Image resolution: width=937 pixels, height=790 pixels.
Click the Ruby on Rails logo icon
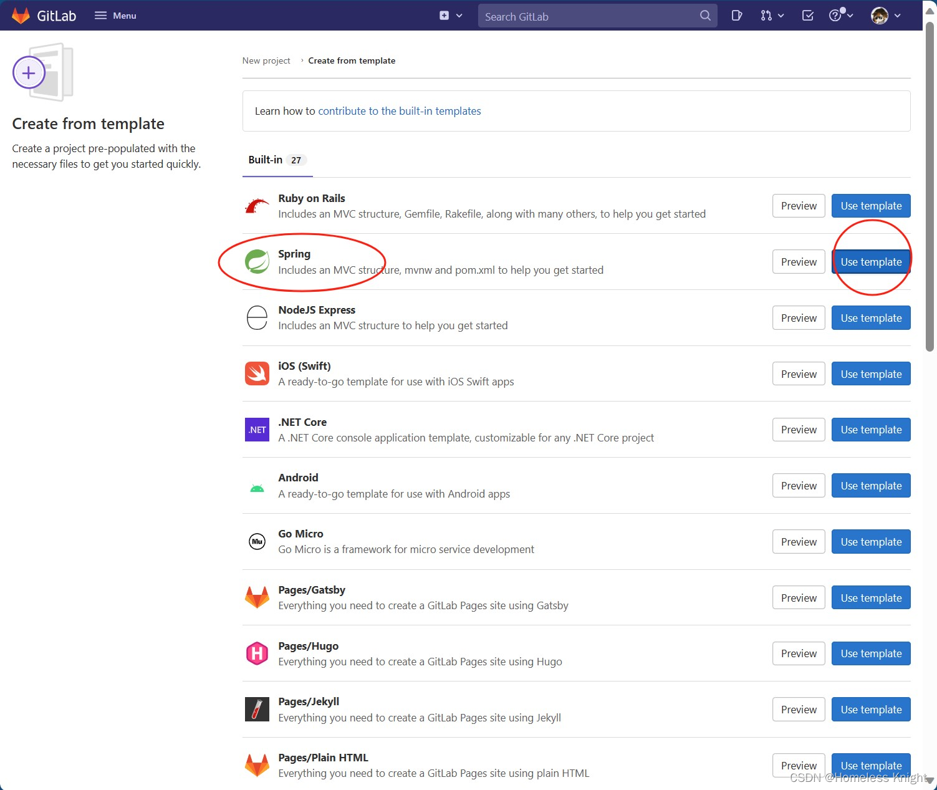point(257,206)
